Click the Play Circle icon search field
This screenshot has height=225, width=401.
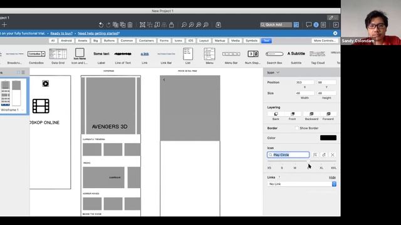click(x=288, y=155)
